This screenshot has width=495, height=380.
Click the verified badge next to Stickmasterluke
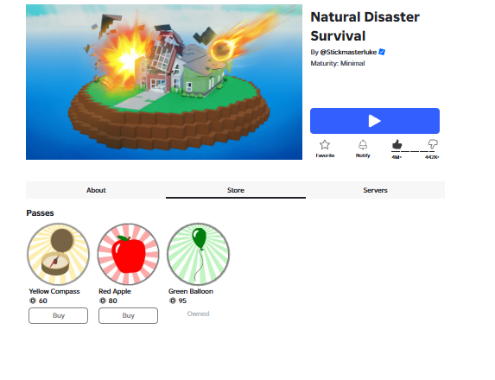coord(382,52)
